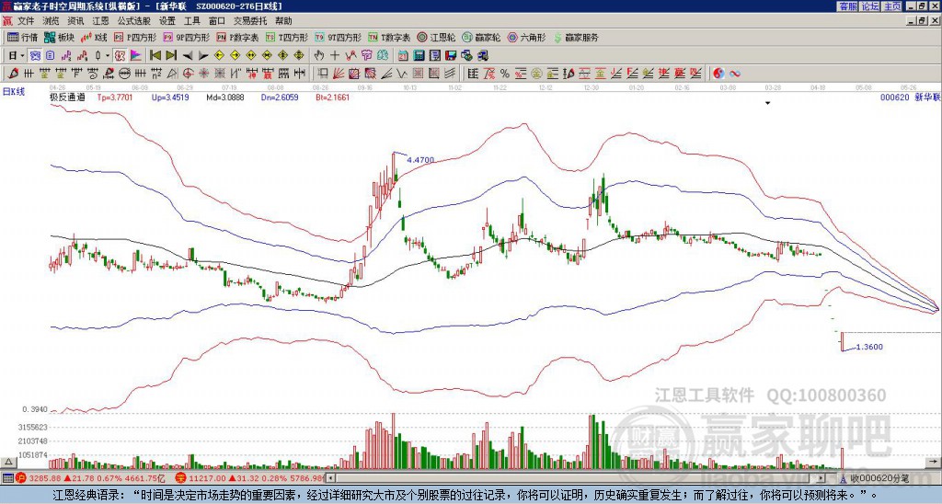Open the 帮助 menu

tap(283, 21)
